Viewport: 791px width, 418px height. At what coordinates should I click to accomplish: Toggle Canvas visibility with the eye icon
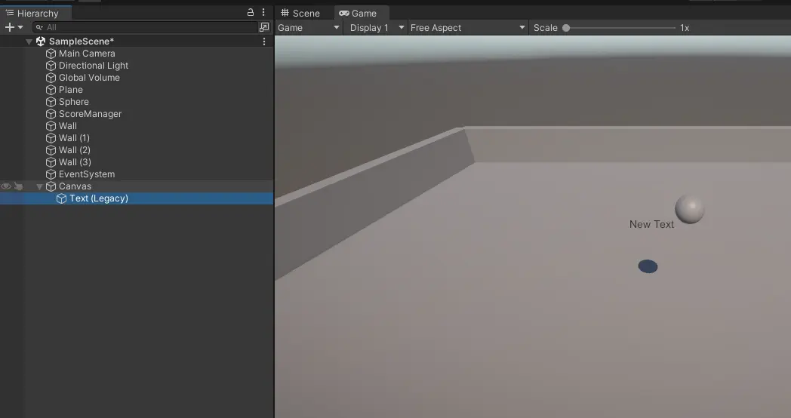click(6, 186)
